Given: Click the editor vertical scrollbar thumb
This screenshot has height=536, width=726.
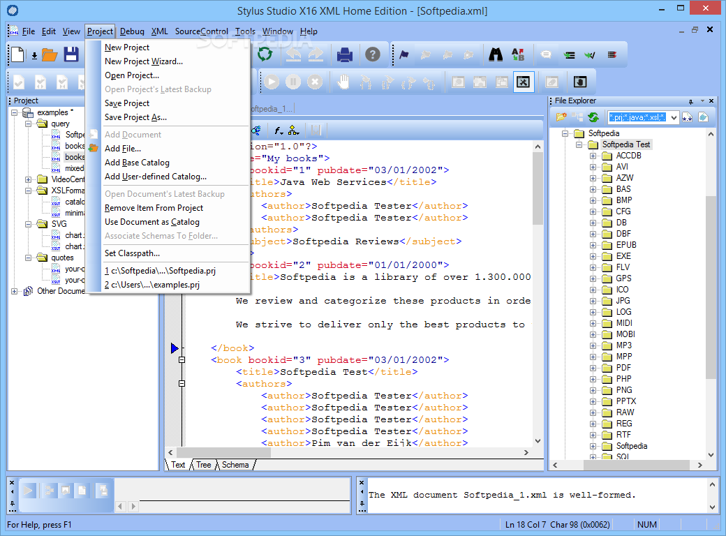Looking at the screenshot, I should coord(538,188).
